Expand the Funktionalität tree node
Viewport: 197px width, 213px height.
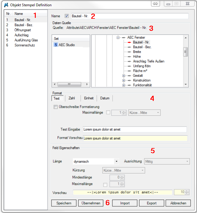tap(124, 85)
